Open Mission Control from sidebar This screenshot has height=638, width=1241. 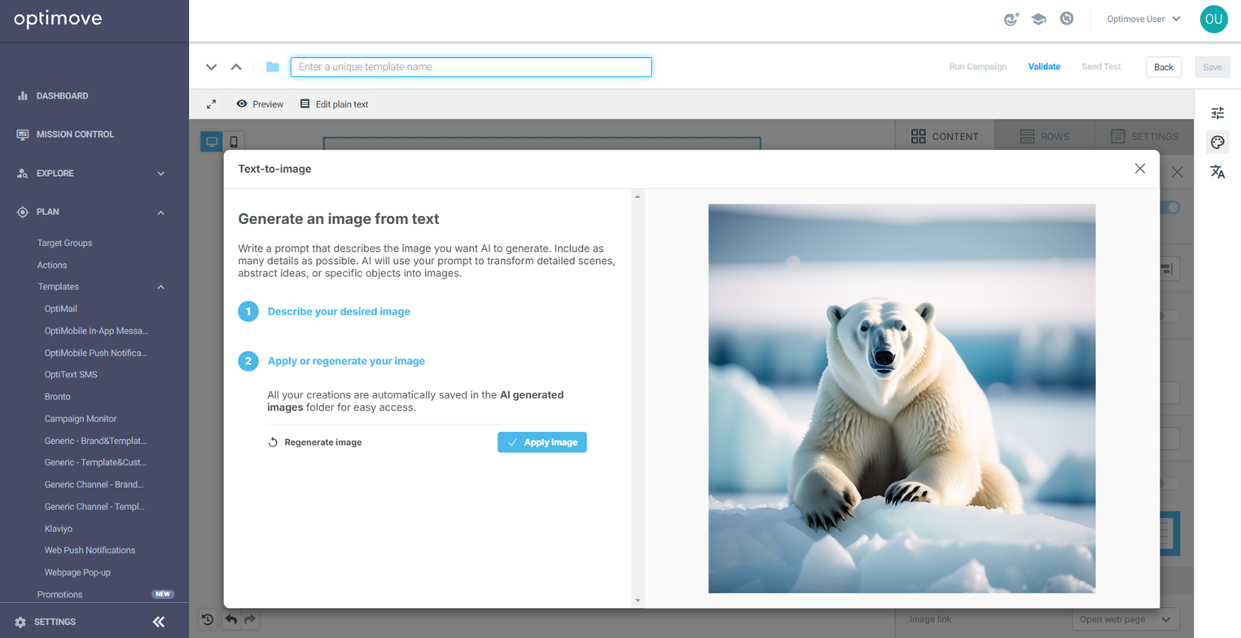75,134
